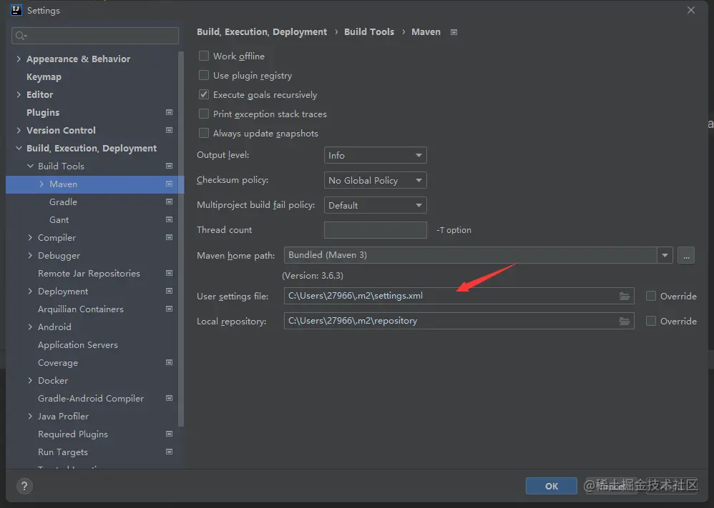This screenshot has width=714, height=508.
Task: Open the Output level dropdown
Action: tap(375, 155)
